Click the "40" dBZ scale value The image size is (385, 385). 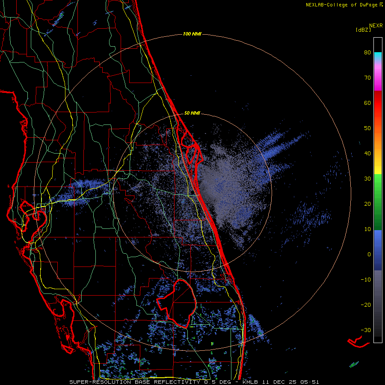[x=367, y=154]
